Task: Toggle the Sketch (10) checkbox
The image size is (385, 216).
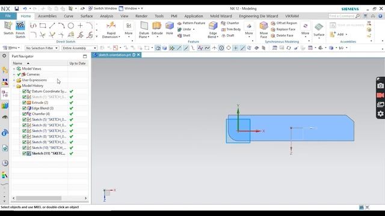Action: [x=24, y=148]
